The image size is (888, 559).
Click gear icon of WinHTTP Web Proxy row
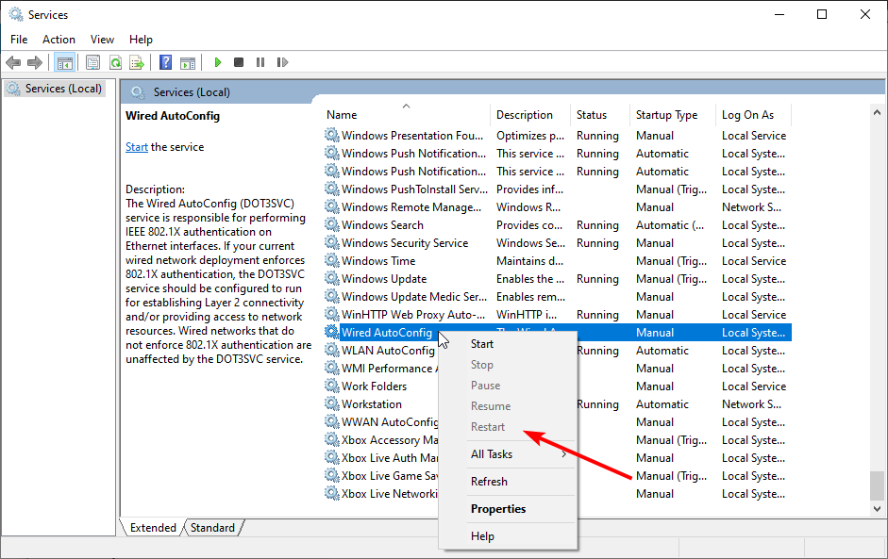(331, 314)
